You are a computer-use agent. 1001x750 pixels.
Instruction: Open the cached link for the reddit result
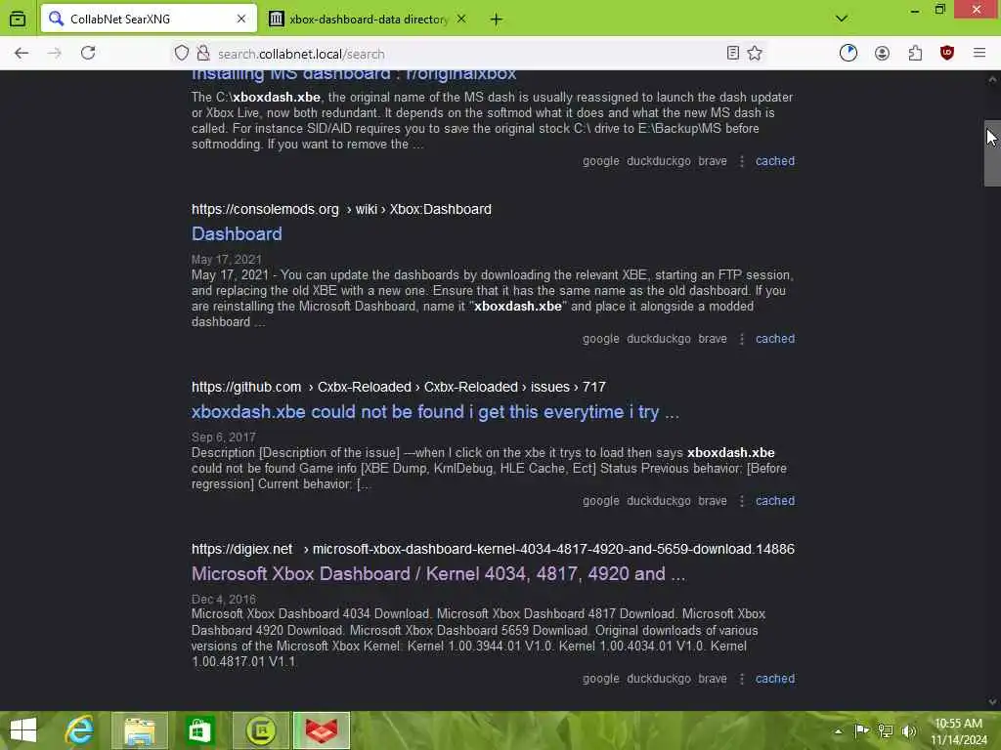click(775, 161)
